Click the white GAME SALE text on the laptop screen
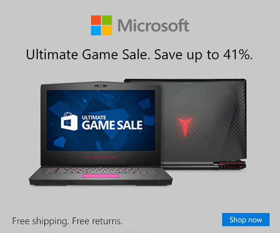Viewport: 280px width, 233px height. [x=112, y=125]
